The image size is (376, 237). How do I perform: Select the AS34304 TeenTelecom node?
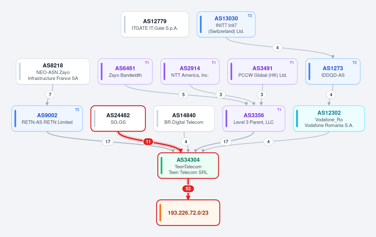tap(188, 166)
